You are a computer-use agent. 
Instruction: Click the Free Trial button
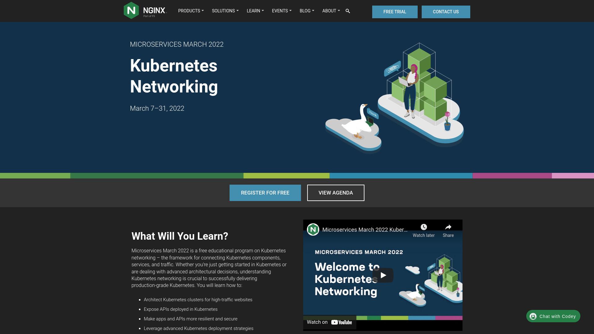[x=395, y=12]
